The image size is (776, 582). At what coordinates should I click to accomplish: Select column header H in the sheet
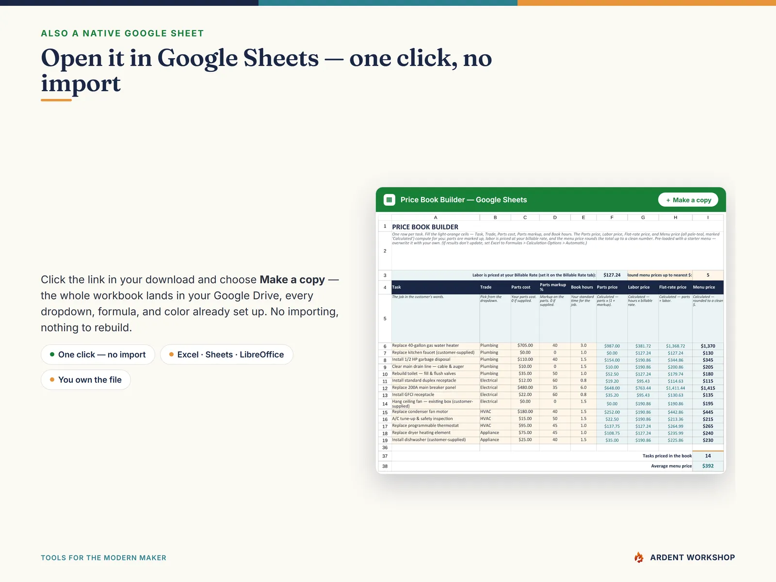(x=676, y=217)
